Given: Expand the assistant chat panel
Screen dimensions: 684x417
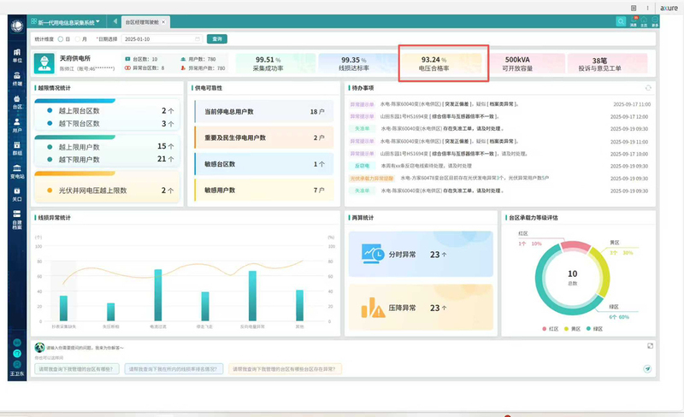Looking at the screenshot, I should (650, 345).
